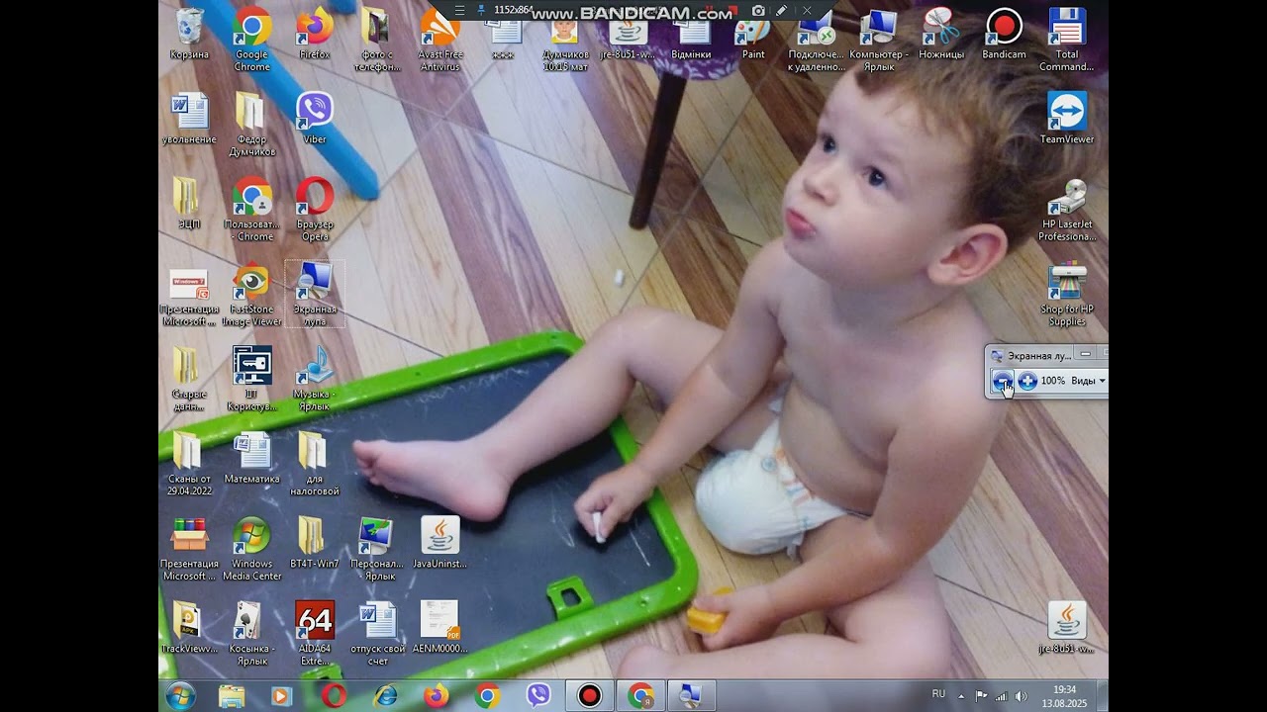Switch to Magnifier taskbar button
This screenshot has width=1267, height=712.
click(x=691, y=695)
